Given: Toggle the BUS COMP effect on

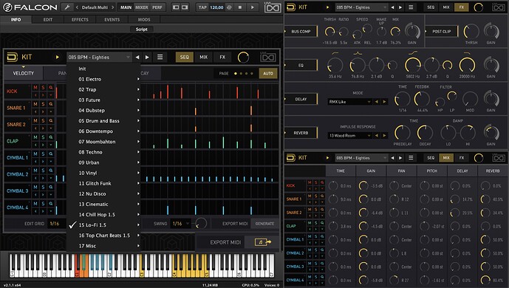Looking at the screenshot, I should click(301, 32).
